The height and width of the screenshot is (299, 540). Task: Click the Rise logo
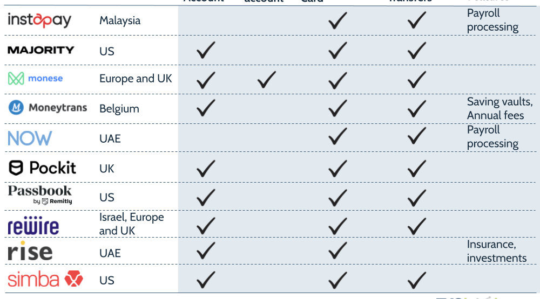[x=30, y=252]
